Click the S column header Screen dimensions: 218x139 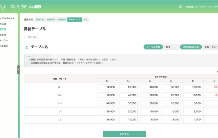click(x=107, y=81)
